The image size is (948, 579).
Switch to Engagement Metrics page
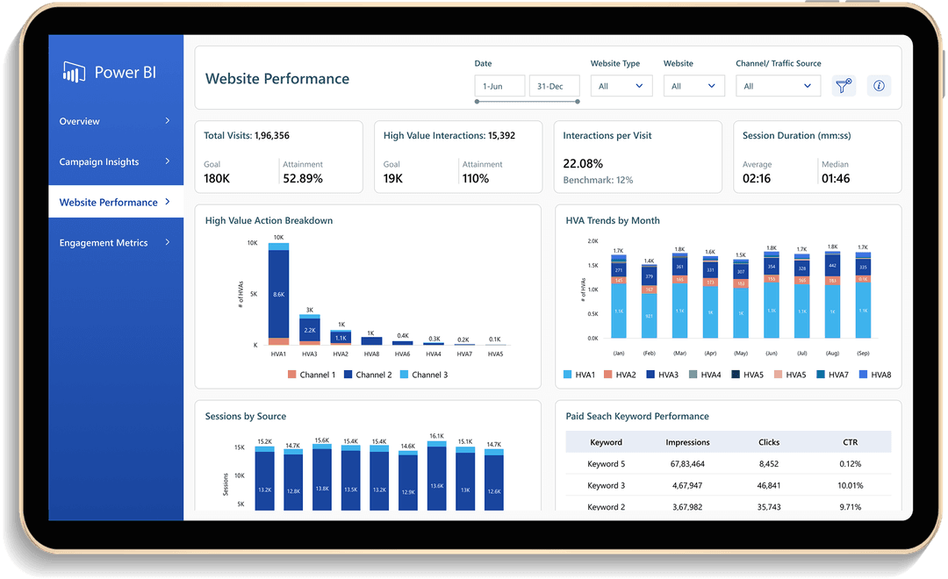point(104,243)
